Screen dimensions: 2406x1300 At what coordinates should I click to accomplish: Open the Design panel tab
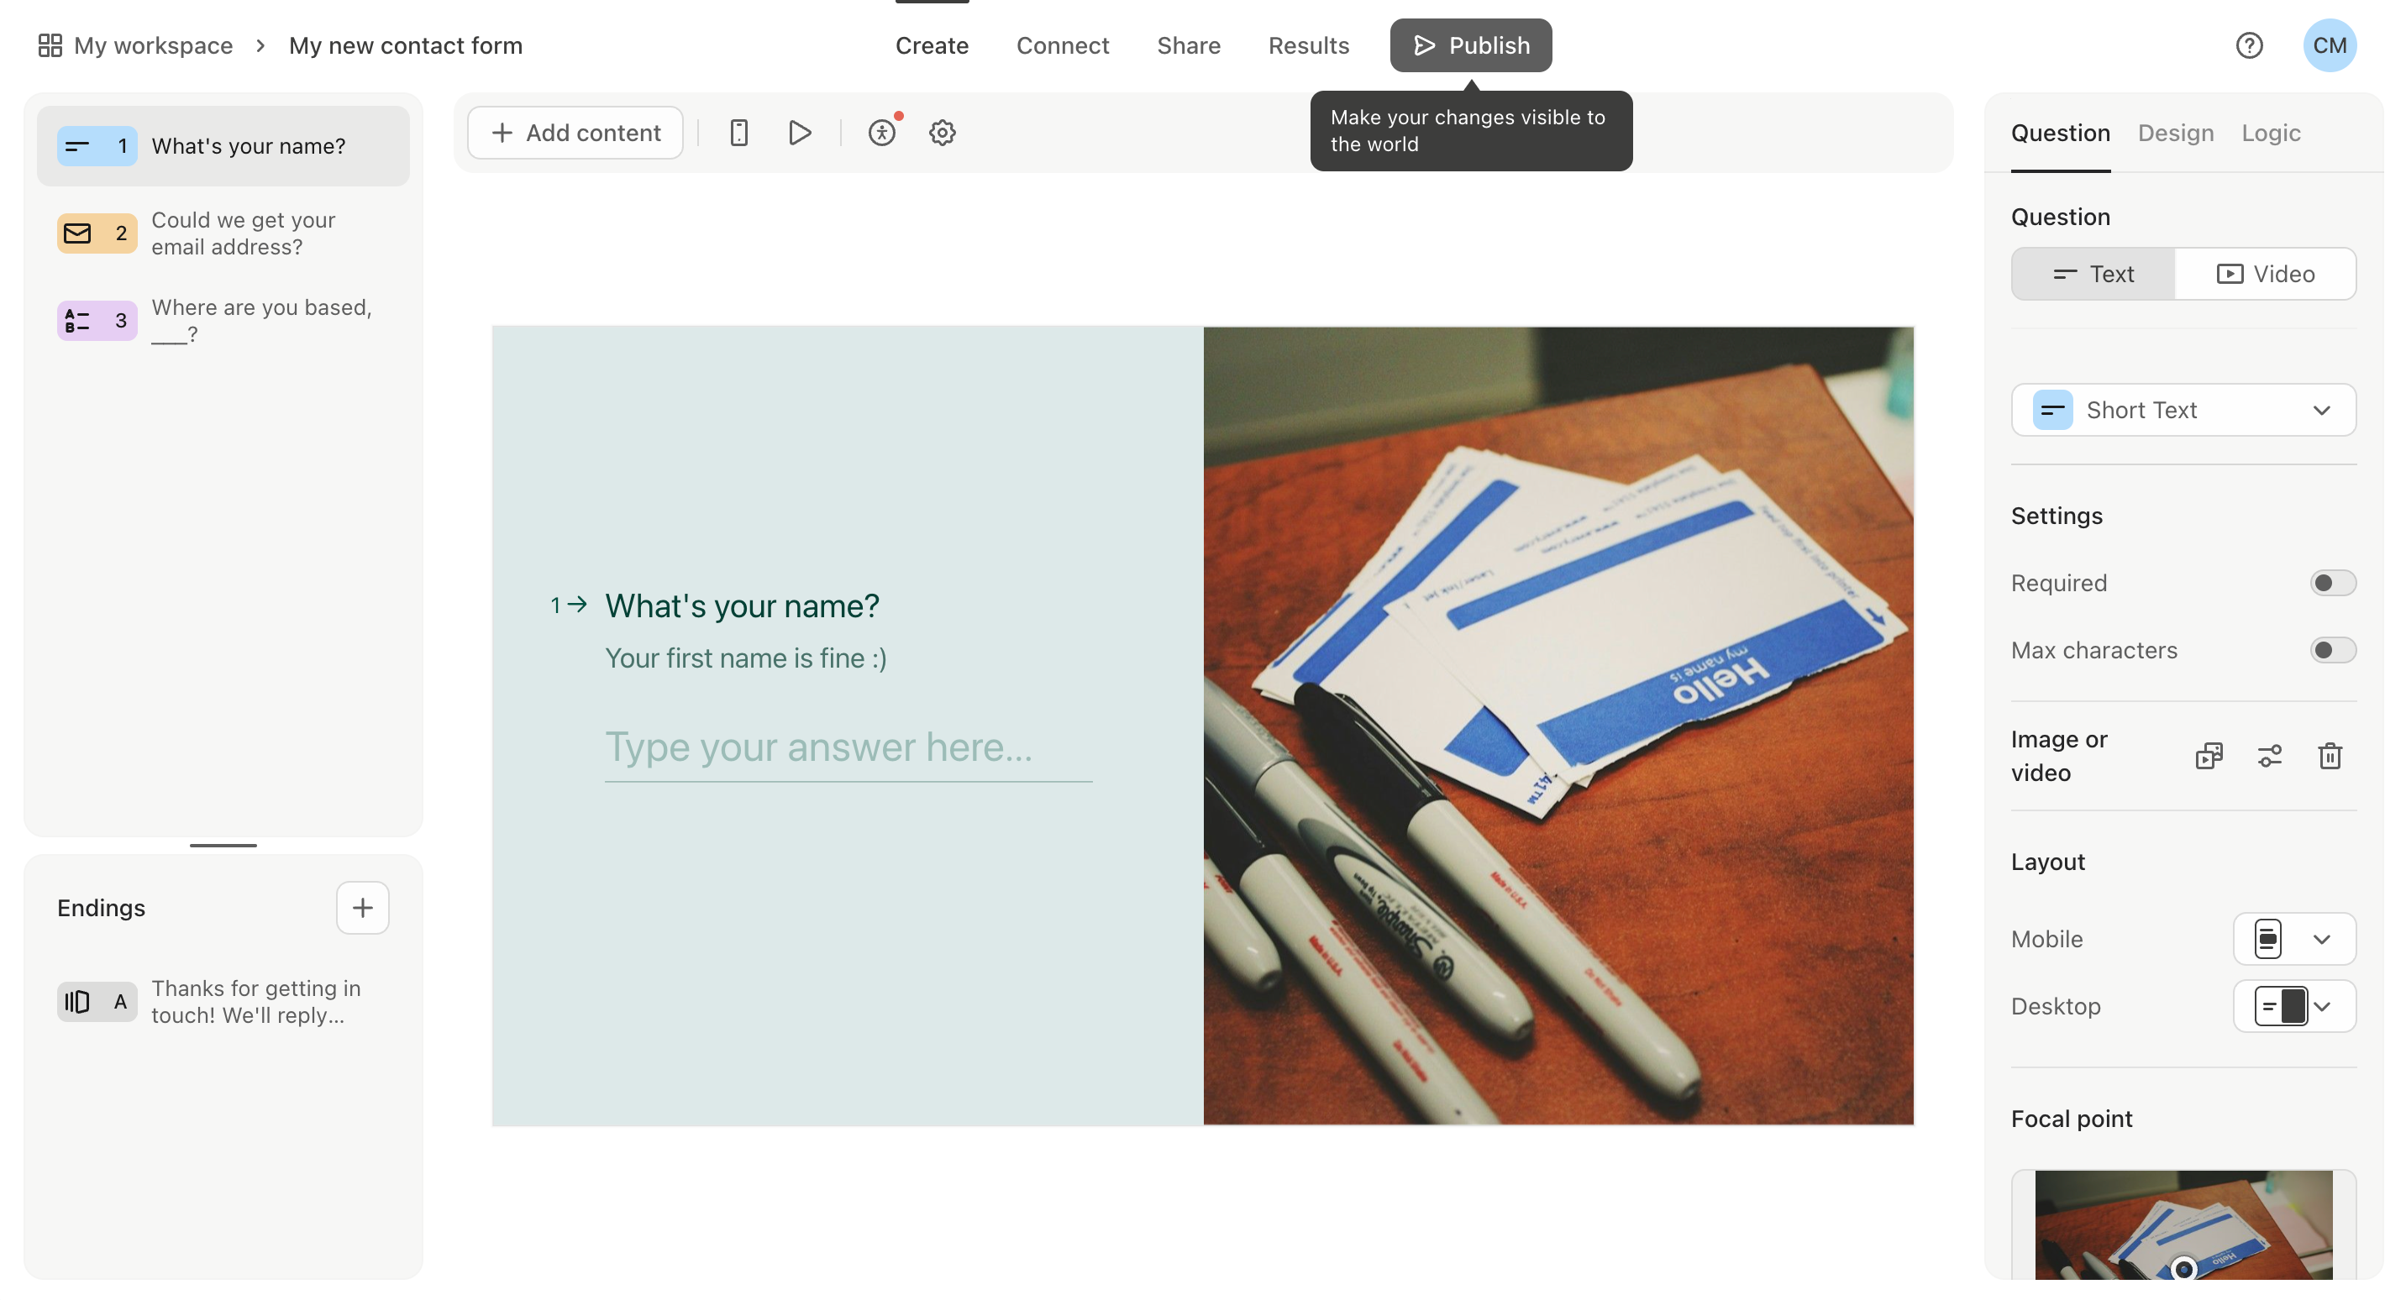2175,133
